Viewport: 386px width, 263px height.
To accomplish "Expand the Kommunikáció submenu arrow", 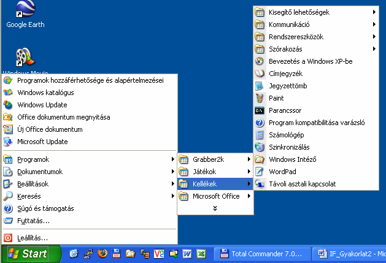I will 374,25.
